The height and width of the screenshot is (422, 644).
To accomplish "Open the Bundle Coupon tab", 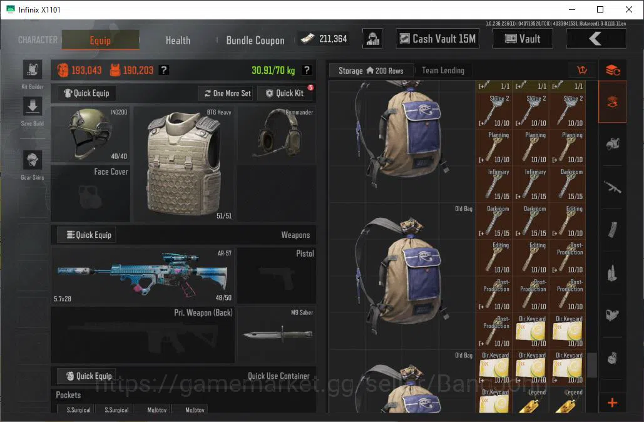I will 255,40.
